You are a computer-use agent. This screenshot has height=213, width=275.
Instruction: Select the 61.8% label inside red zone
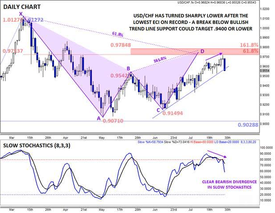[251, 51]
